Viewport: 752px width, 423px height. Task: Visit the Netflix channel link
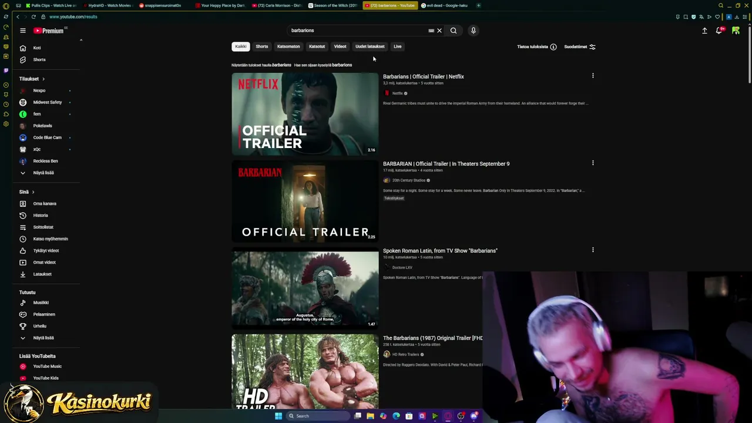[398, 93]
